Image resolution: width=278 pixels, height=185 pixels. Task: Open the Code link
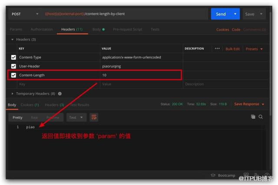click(236, 29)
